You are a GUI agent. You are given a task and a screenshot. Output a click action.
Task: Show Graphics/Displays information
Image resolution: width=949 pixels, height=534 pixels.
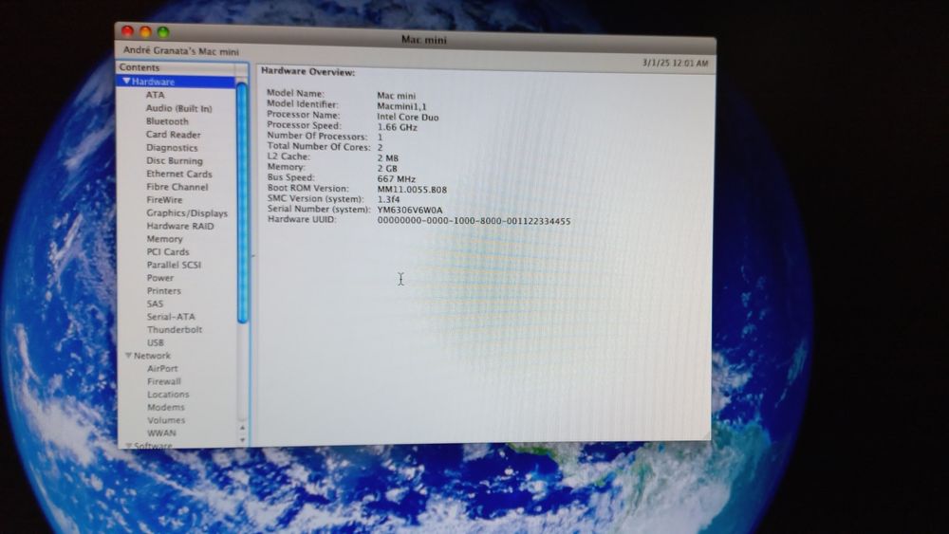187,212
